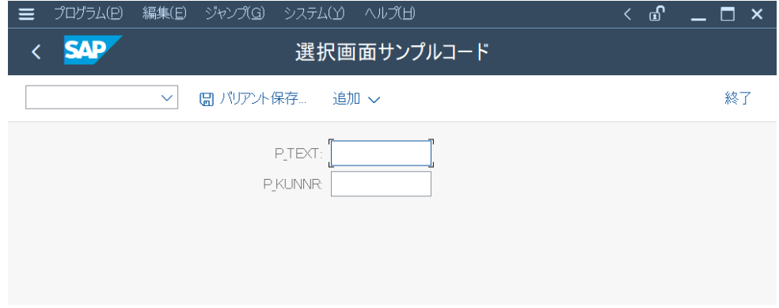Click the back arrow beside SAP logo
Image resolution: width=779 pixels, height=308 pixels.
[x=36, y=51]
